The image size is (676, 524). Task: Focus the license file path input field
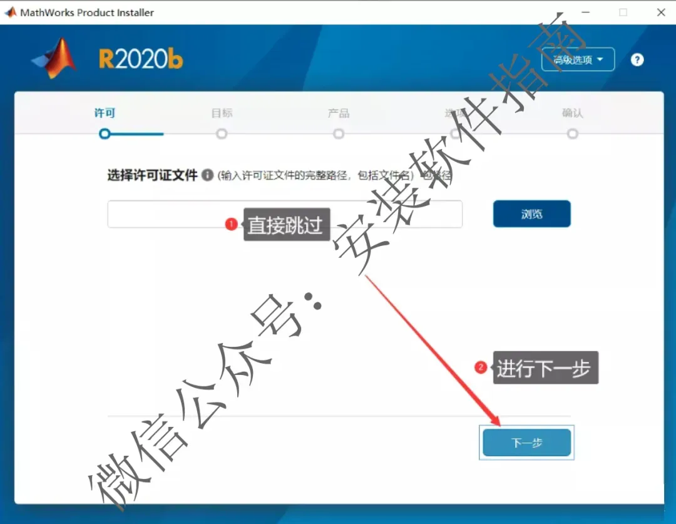(x=285, y=214)
